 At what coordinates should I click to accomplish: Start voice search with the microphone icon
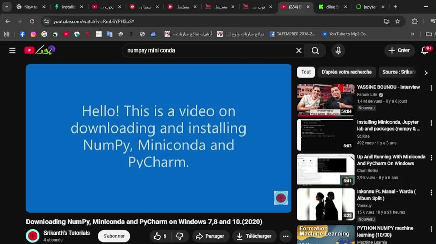tap(338, 50)
